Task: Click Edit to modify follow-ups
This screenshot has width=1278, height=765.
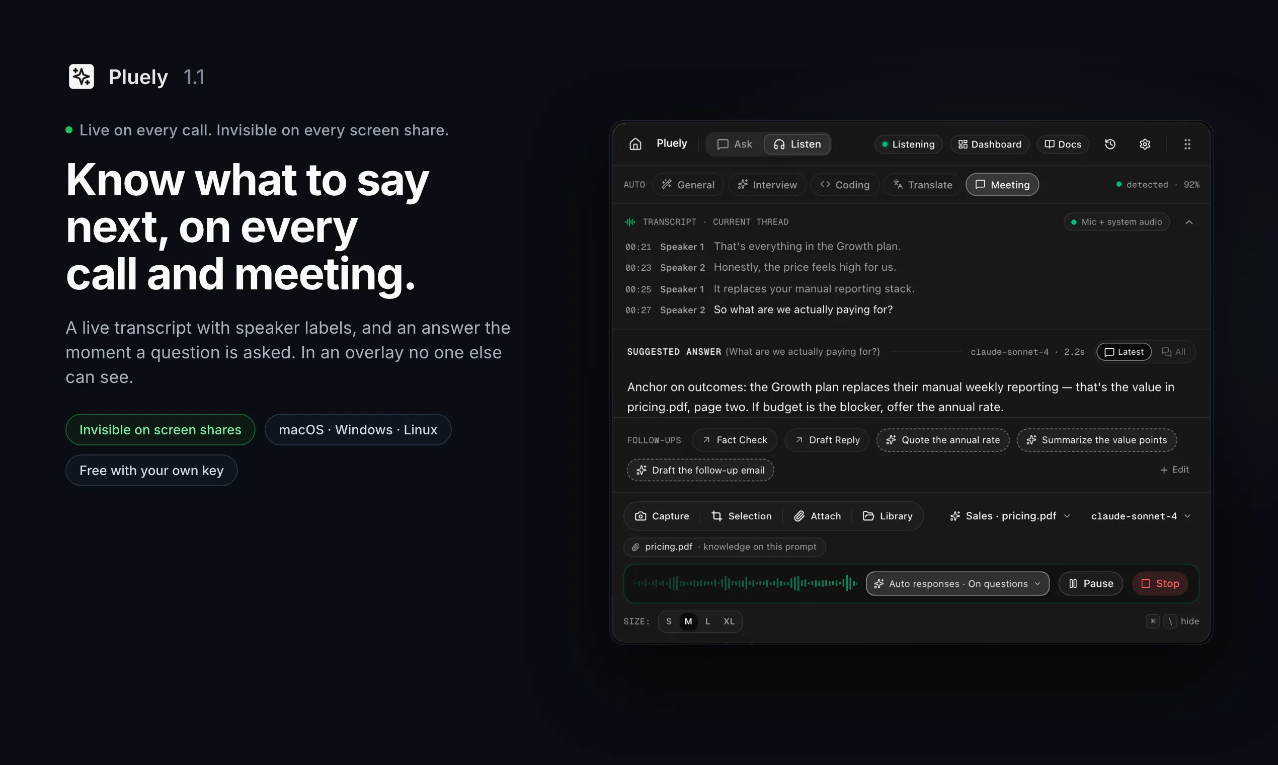Action: (x=1174, y=470)
